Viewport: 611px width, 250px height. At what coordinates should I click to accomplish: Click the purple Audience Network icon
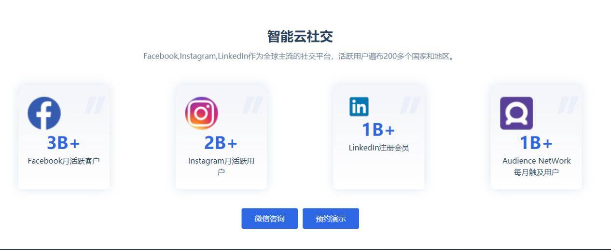click(x=516, y=113)
